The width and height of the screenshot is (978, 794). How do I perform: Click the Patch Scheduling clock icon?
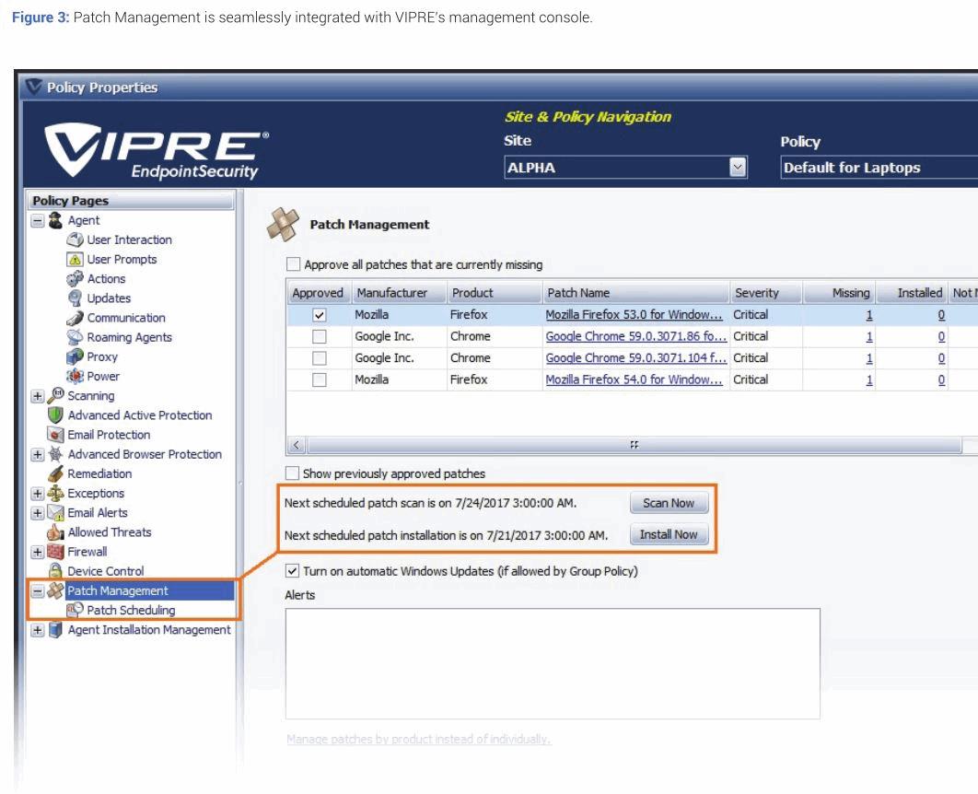76,610
